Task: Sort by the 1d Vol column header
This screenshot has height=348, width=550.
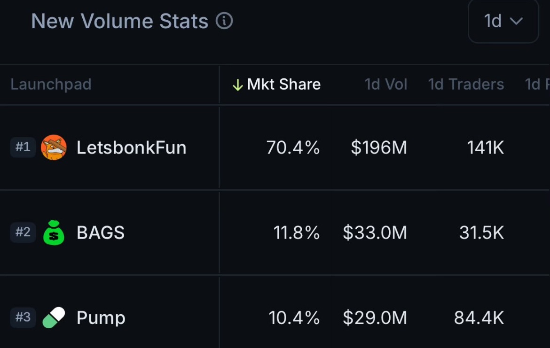Action: [x=386, y=84]
